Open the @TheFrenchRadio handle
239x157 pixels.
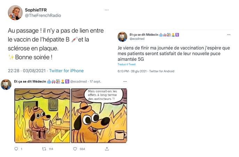point(43,15)
